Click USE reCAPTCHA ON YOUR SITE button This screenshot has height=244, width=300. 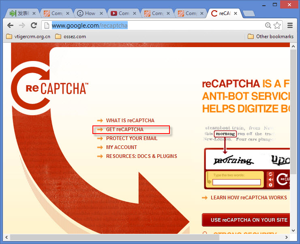246,220
